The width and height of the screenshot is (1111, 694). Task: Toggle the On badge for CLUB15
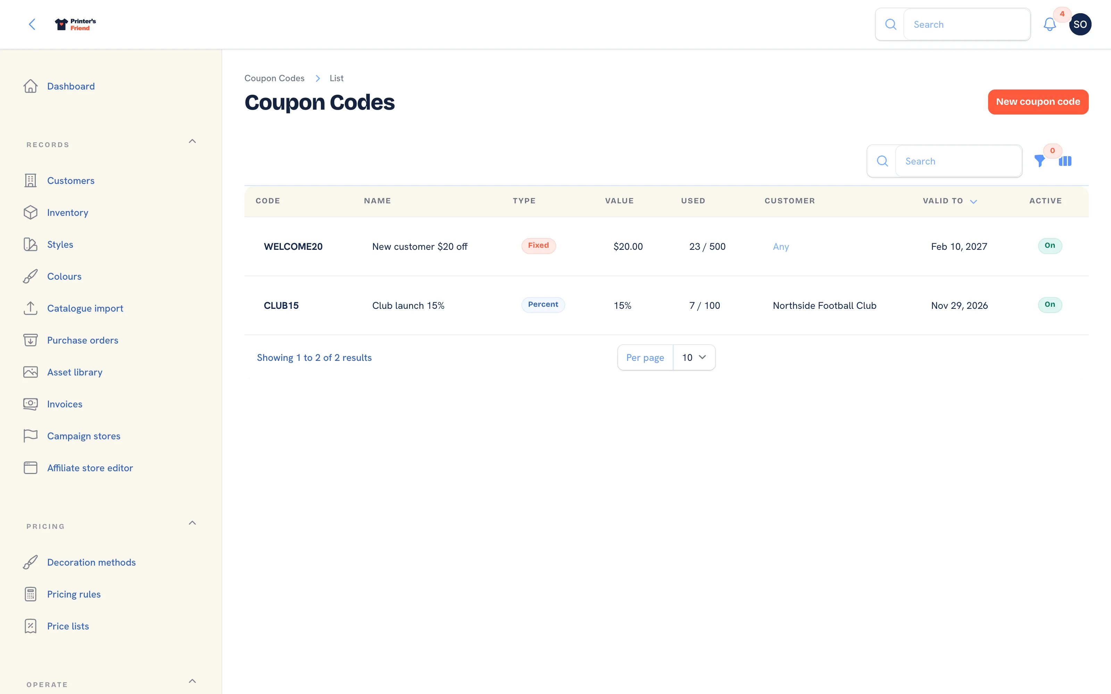click(1050, 304)
